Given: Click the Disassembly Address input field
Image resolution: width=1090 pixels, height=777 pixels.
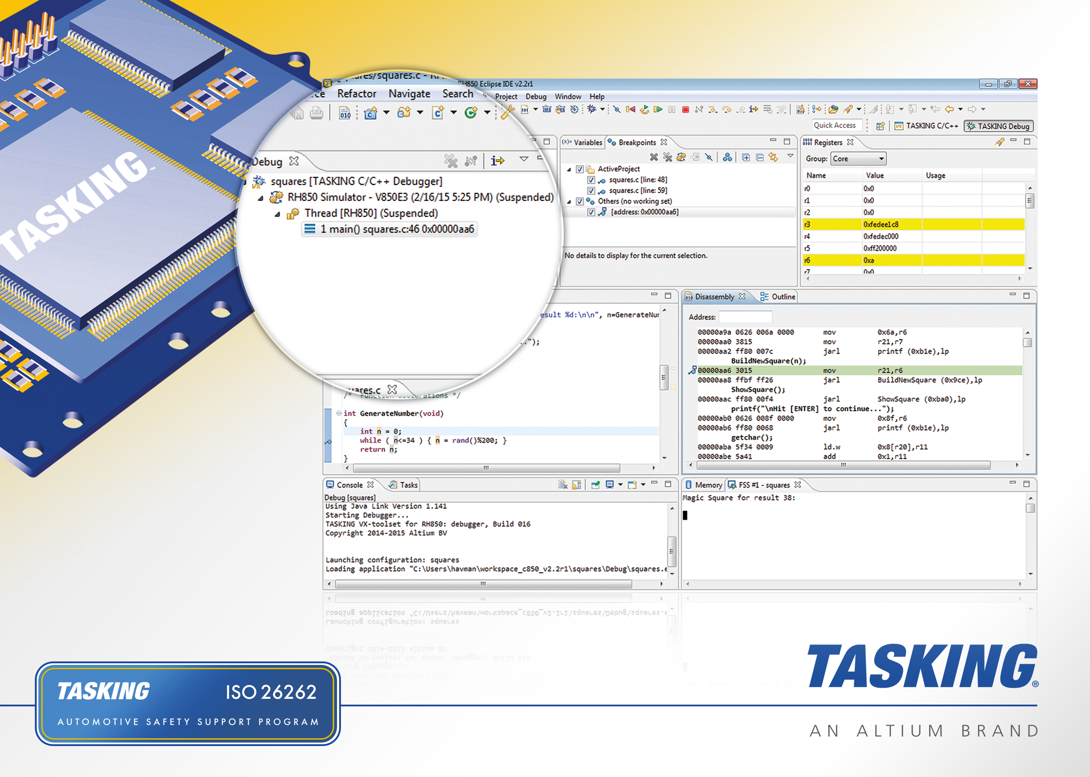Looking at the screenshot, I should tap(745, 317).
